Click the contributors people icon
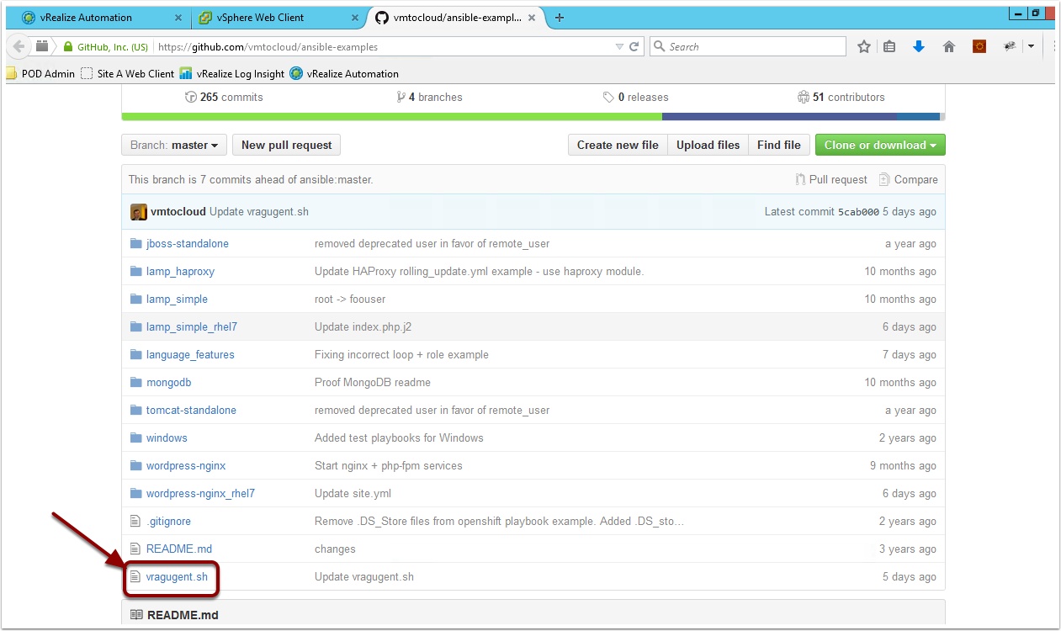Image resolution: width=1061 pixels, height=631 pixels. (804, 98)
